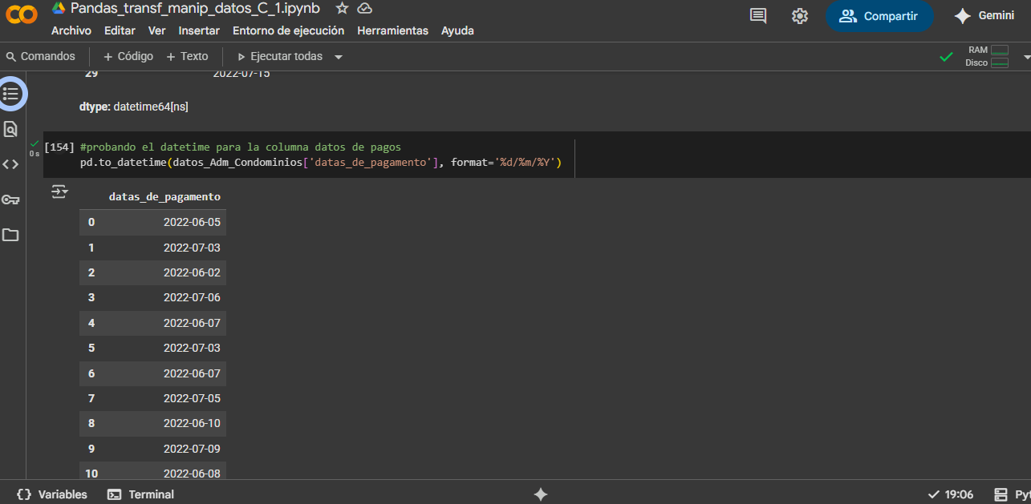Open the find and replace sidebar icon

point(10,129)
